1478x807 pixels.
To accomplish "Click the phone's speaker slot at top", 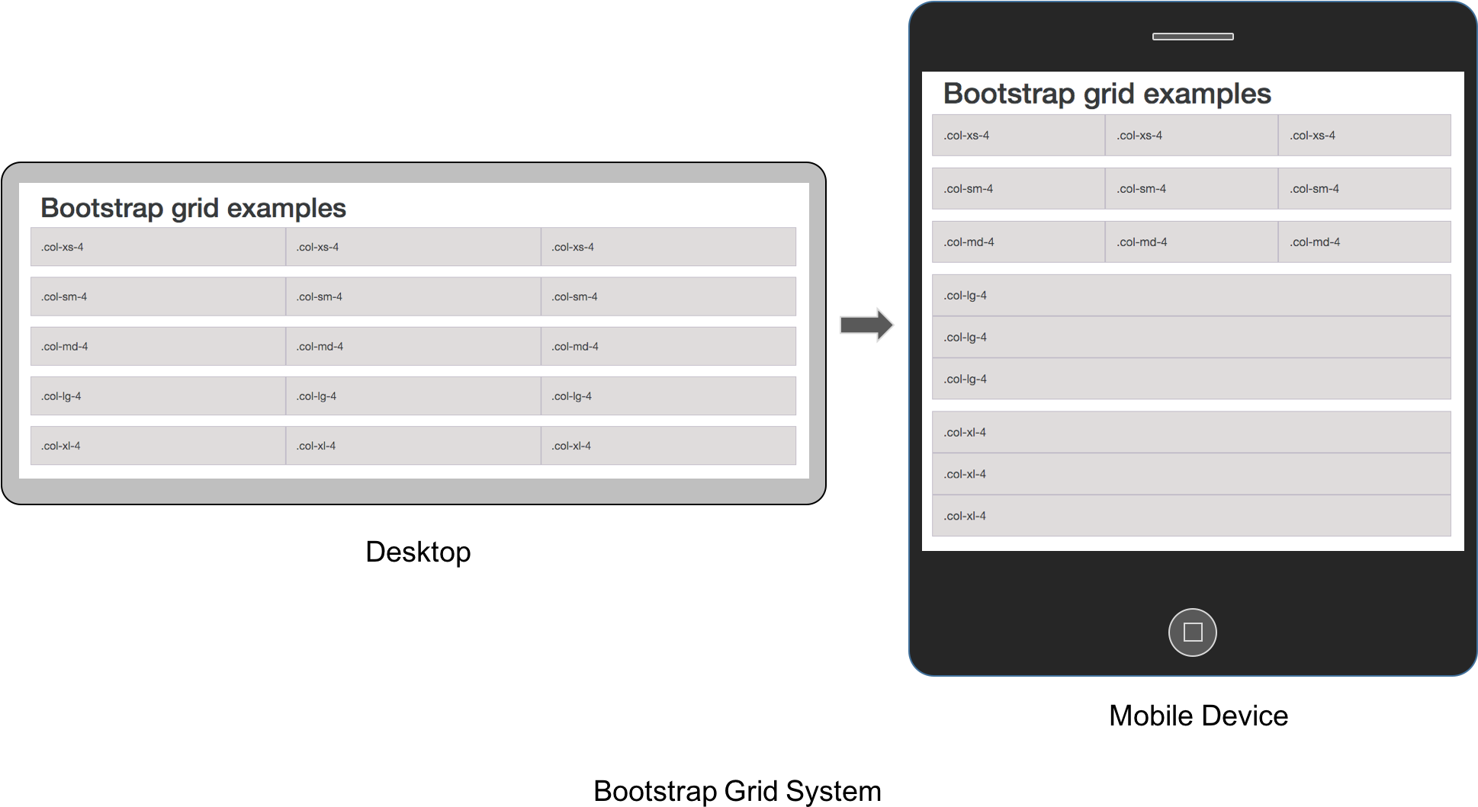I will coord(1192,37).
